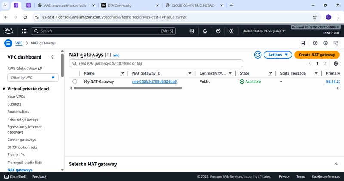Image resolution: width=344 pixels, height=181 pixels.
Task: Open the hexagon security icon in breadcrumb bar
Action: (326, 43)
